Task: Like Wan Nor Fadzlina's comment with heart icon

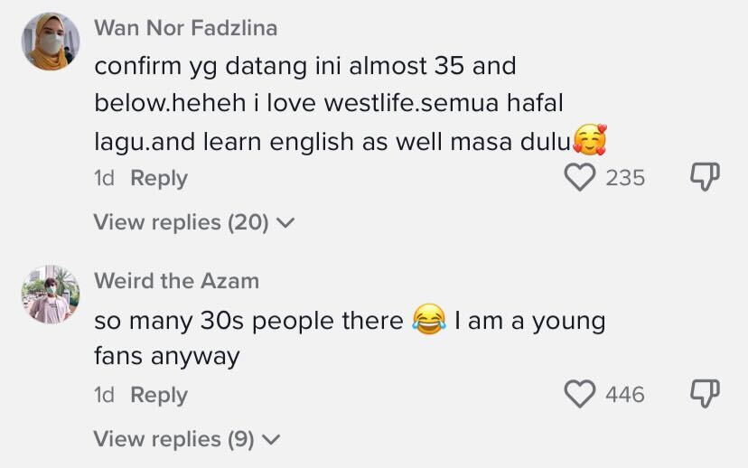Action: pyautogui.click(x=581, y=177)
